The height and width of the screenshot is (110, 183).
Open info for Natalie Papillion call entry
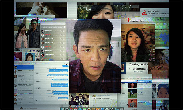63,55
